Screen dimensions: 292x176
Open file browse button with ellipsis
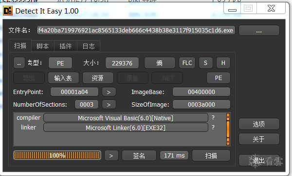click(x=259, y=31)
